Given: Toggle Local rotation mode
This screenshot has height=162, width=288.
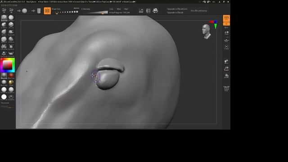Looking at the screenshot, I should [226, 33].
